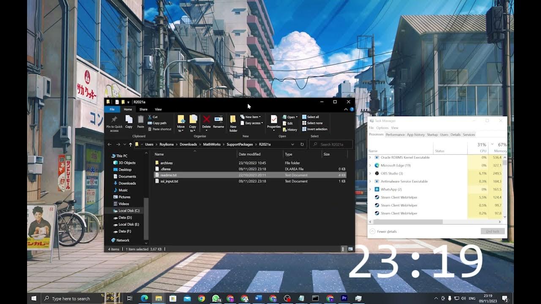Viewport: 541px width, 304px height.
Task: Open the Open dropdown in ribbon
Action: click(290, 117)
